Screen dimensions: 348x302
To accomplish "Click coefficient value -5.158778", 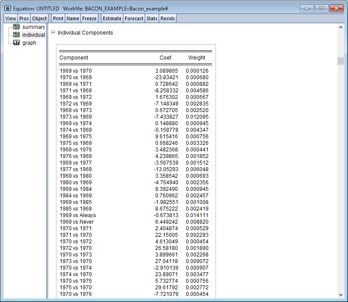I will pyautogui.click(x=166, y=130).
